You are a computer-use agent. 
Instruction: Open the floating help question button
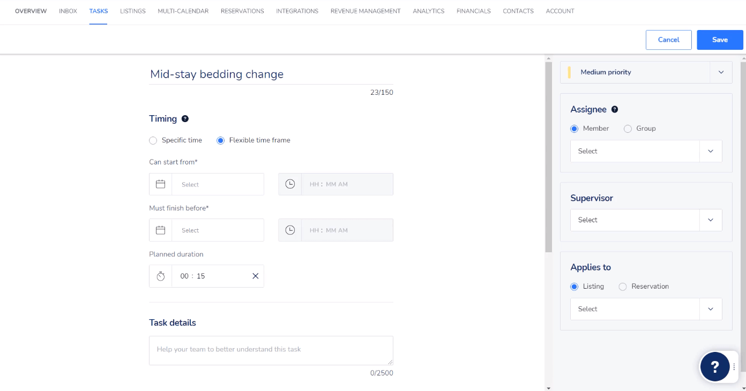point(716,366)
